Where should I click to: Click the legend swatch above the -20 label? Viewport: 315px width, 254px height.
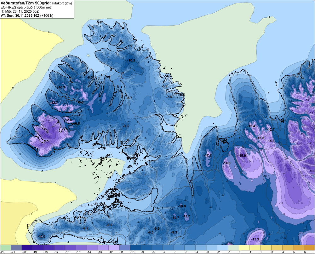pyautogui.click(x=27, y=248)
